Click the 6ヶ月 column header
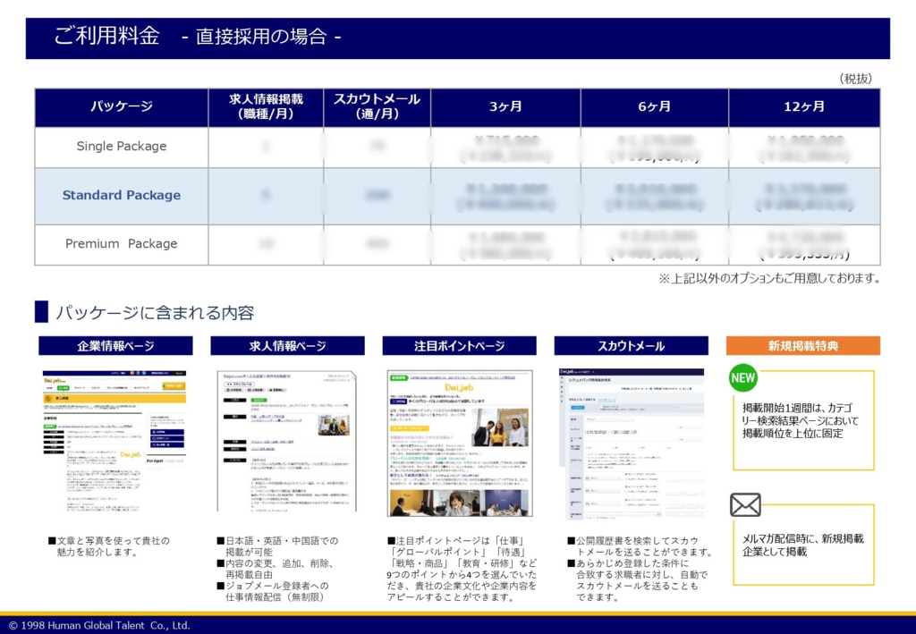This screenshot has height=634, width=916. (654, 107)
